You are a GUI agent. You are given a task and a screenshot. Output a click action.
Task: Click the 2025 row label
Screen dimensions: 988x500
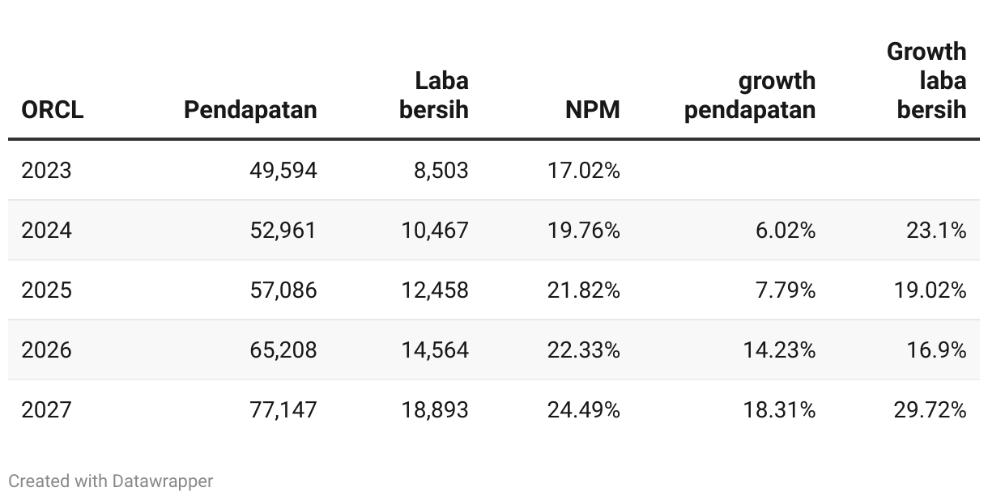point(46,290)
